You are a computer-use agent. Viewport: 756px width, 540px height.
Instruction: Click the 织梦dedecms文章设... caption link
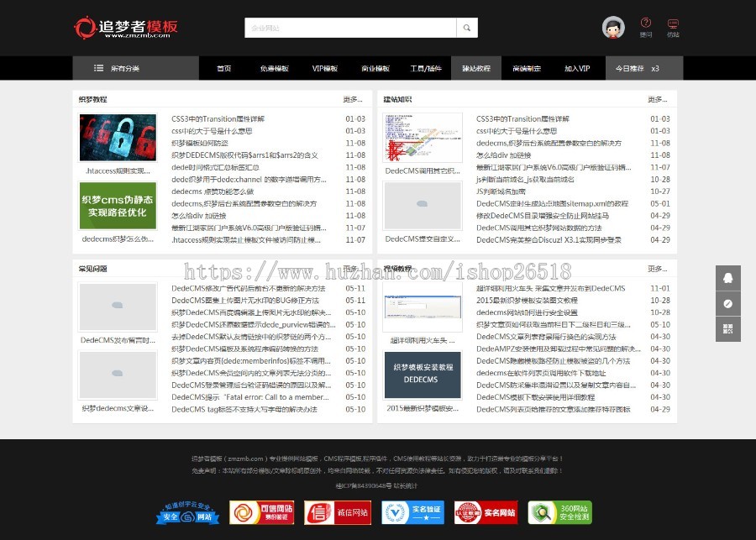(118, 408)
